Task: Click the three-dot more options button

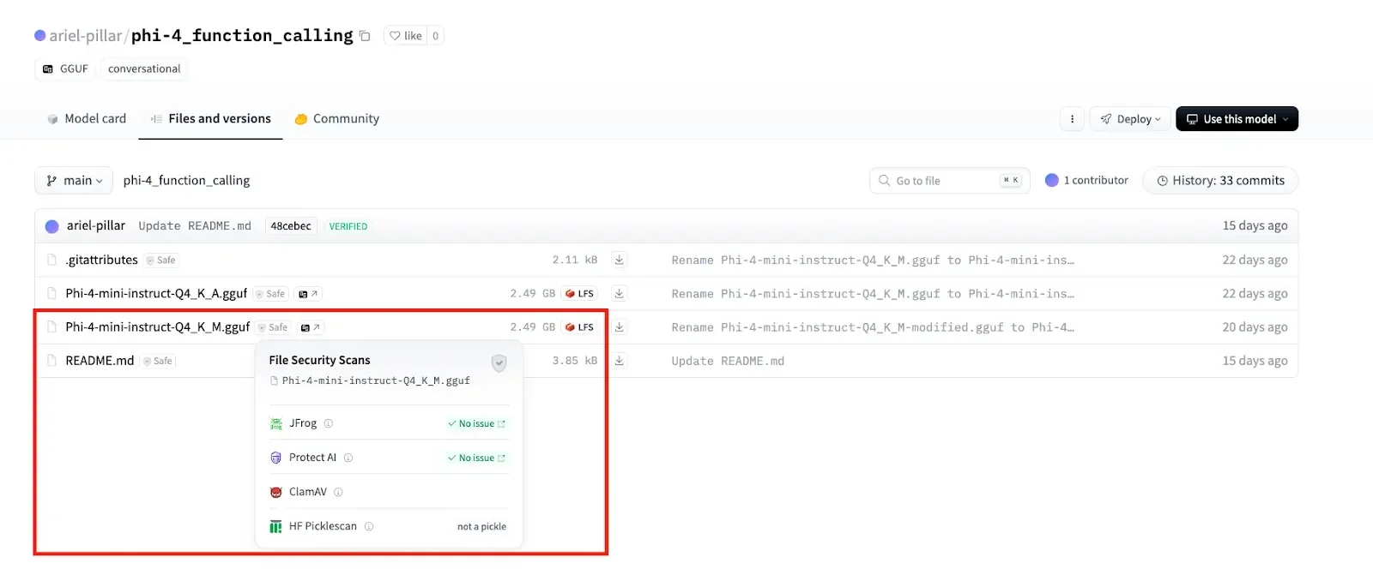Action: coord(1072,119)
